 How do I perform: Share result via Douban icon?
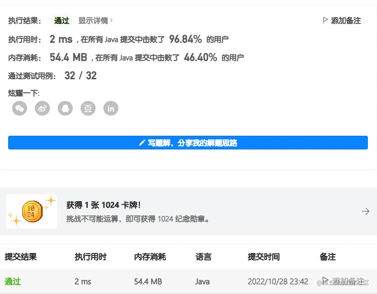tap(88, 108)
